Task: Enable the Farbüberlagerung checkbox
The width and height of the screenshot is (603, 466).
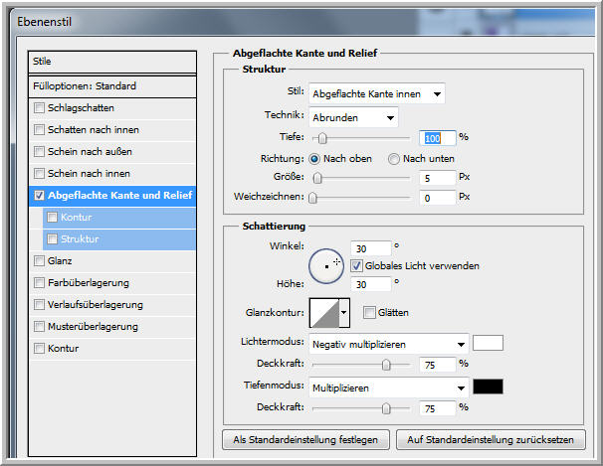Action: (39, 283)
